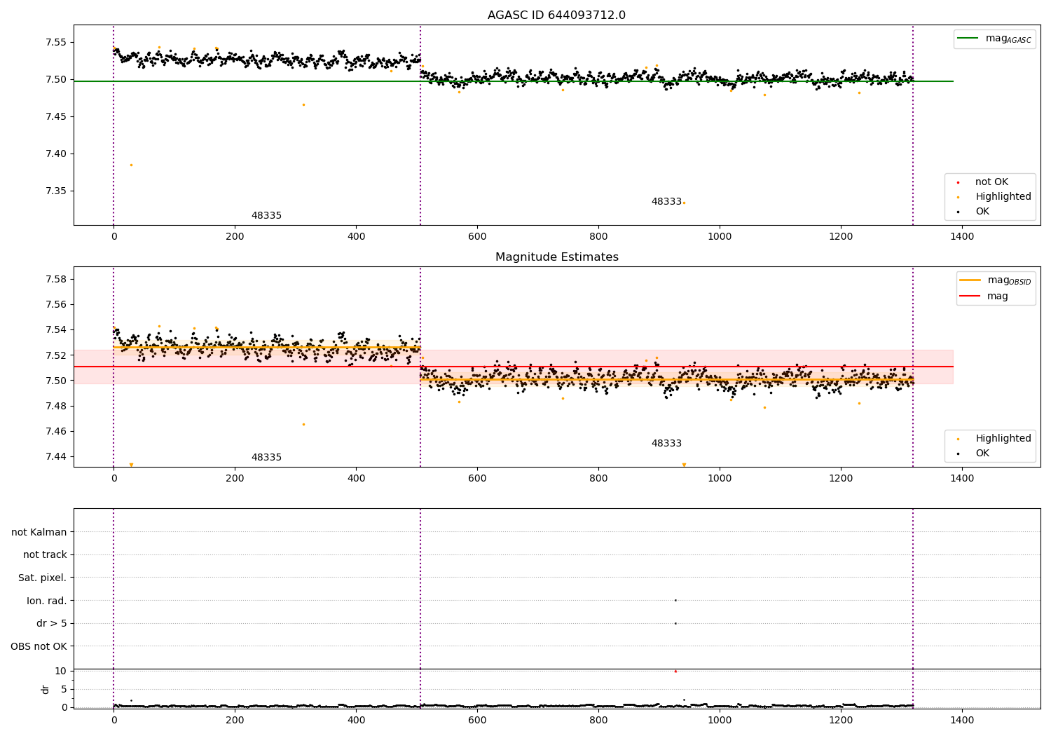Click the 'Sat. pixel.' axis label

click(43, 578)
